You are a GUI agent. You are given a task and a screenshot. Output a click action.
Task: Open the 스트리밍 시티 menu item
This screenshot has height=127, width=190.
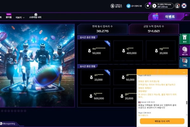pos(35,17)
